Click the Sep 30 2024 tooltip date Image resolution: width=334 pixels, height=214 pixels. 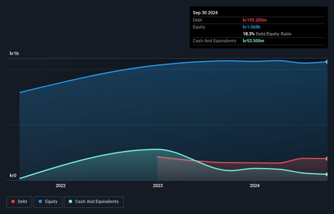pyautogui.click(x=205, y=13)
